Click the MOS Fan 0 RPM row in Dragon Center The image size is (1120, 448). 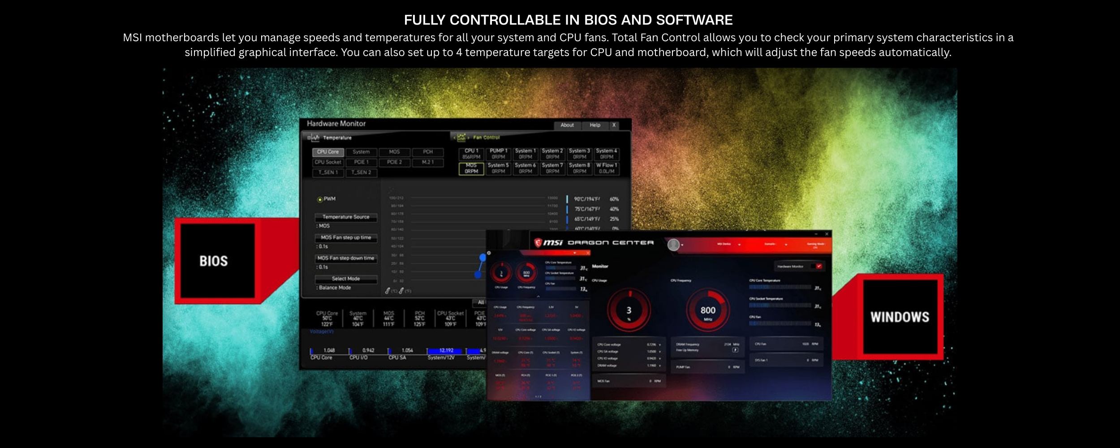(629, 381)
